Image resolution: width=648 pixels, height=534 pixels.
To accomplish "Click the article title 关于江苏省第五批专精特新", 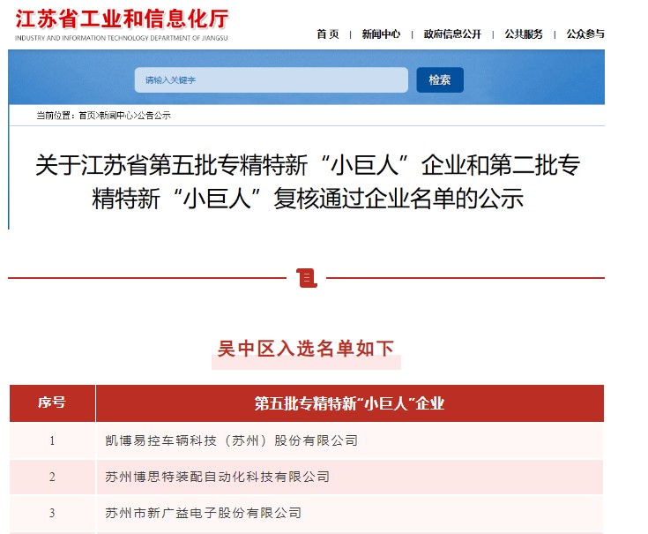I will (308, 181).
